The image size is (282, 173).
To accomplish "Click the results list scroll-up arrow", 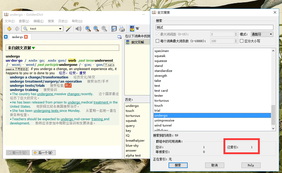I will pos(273,51).
